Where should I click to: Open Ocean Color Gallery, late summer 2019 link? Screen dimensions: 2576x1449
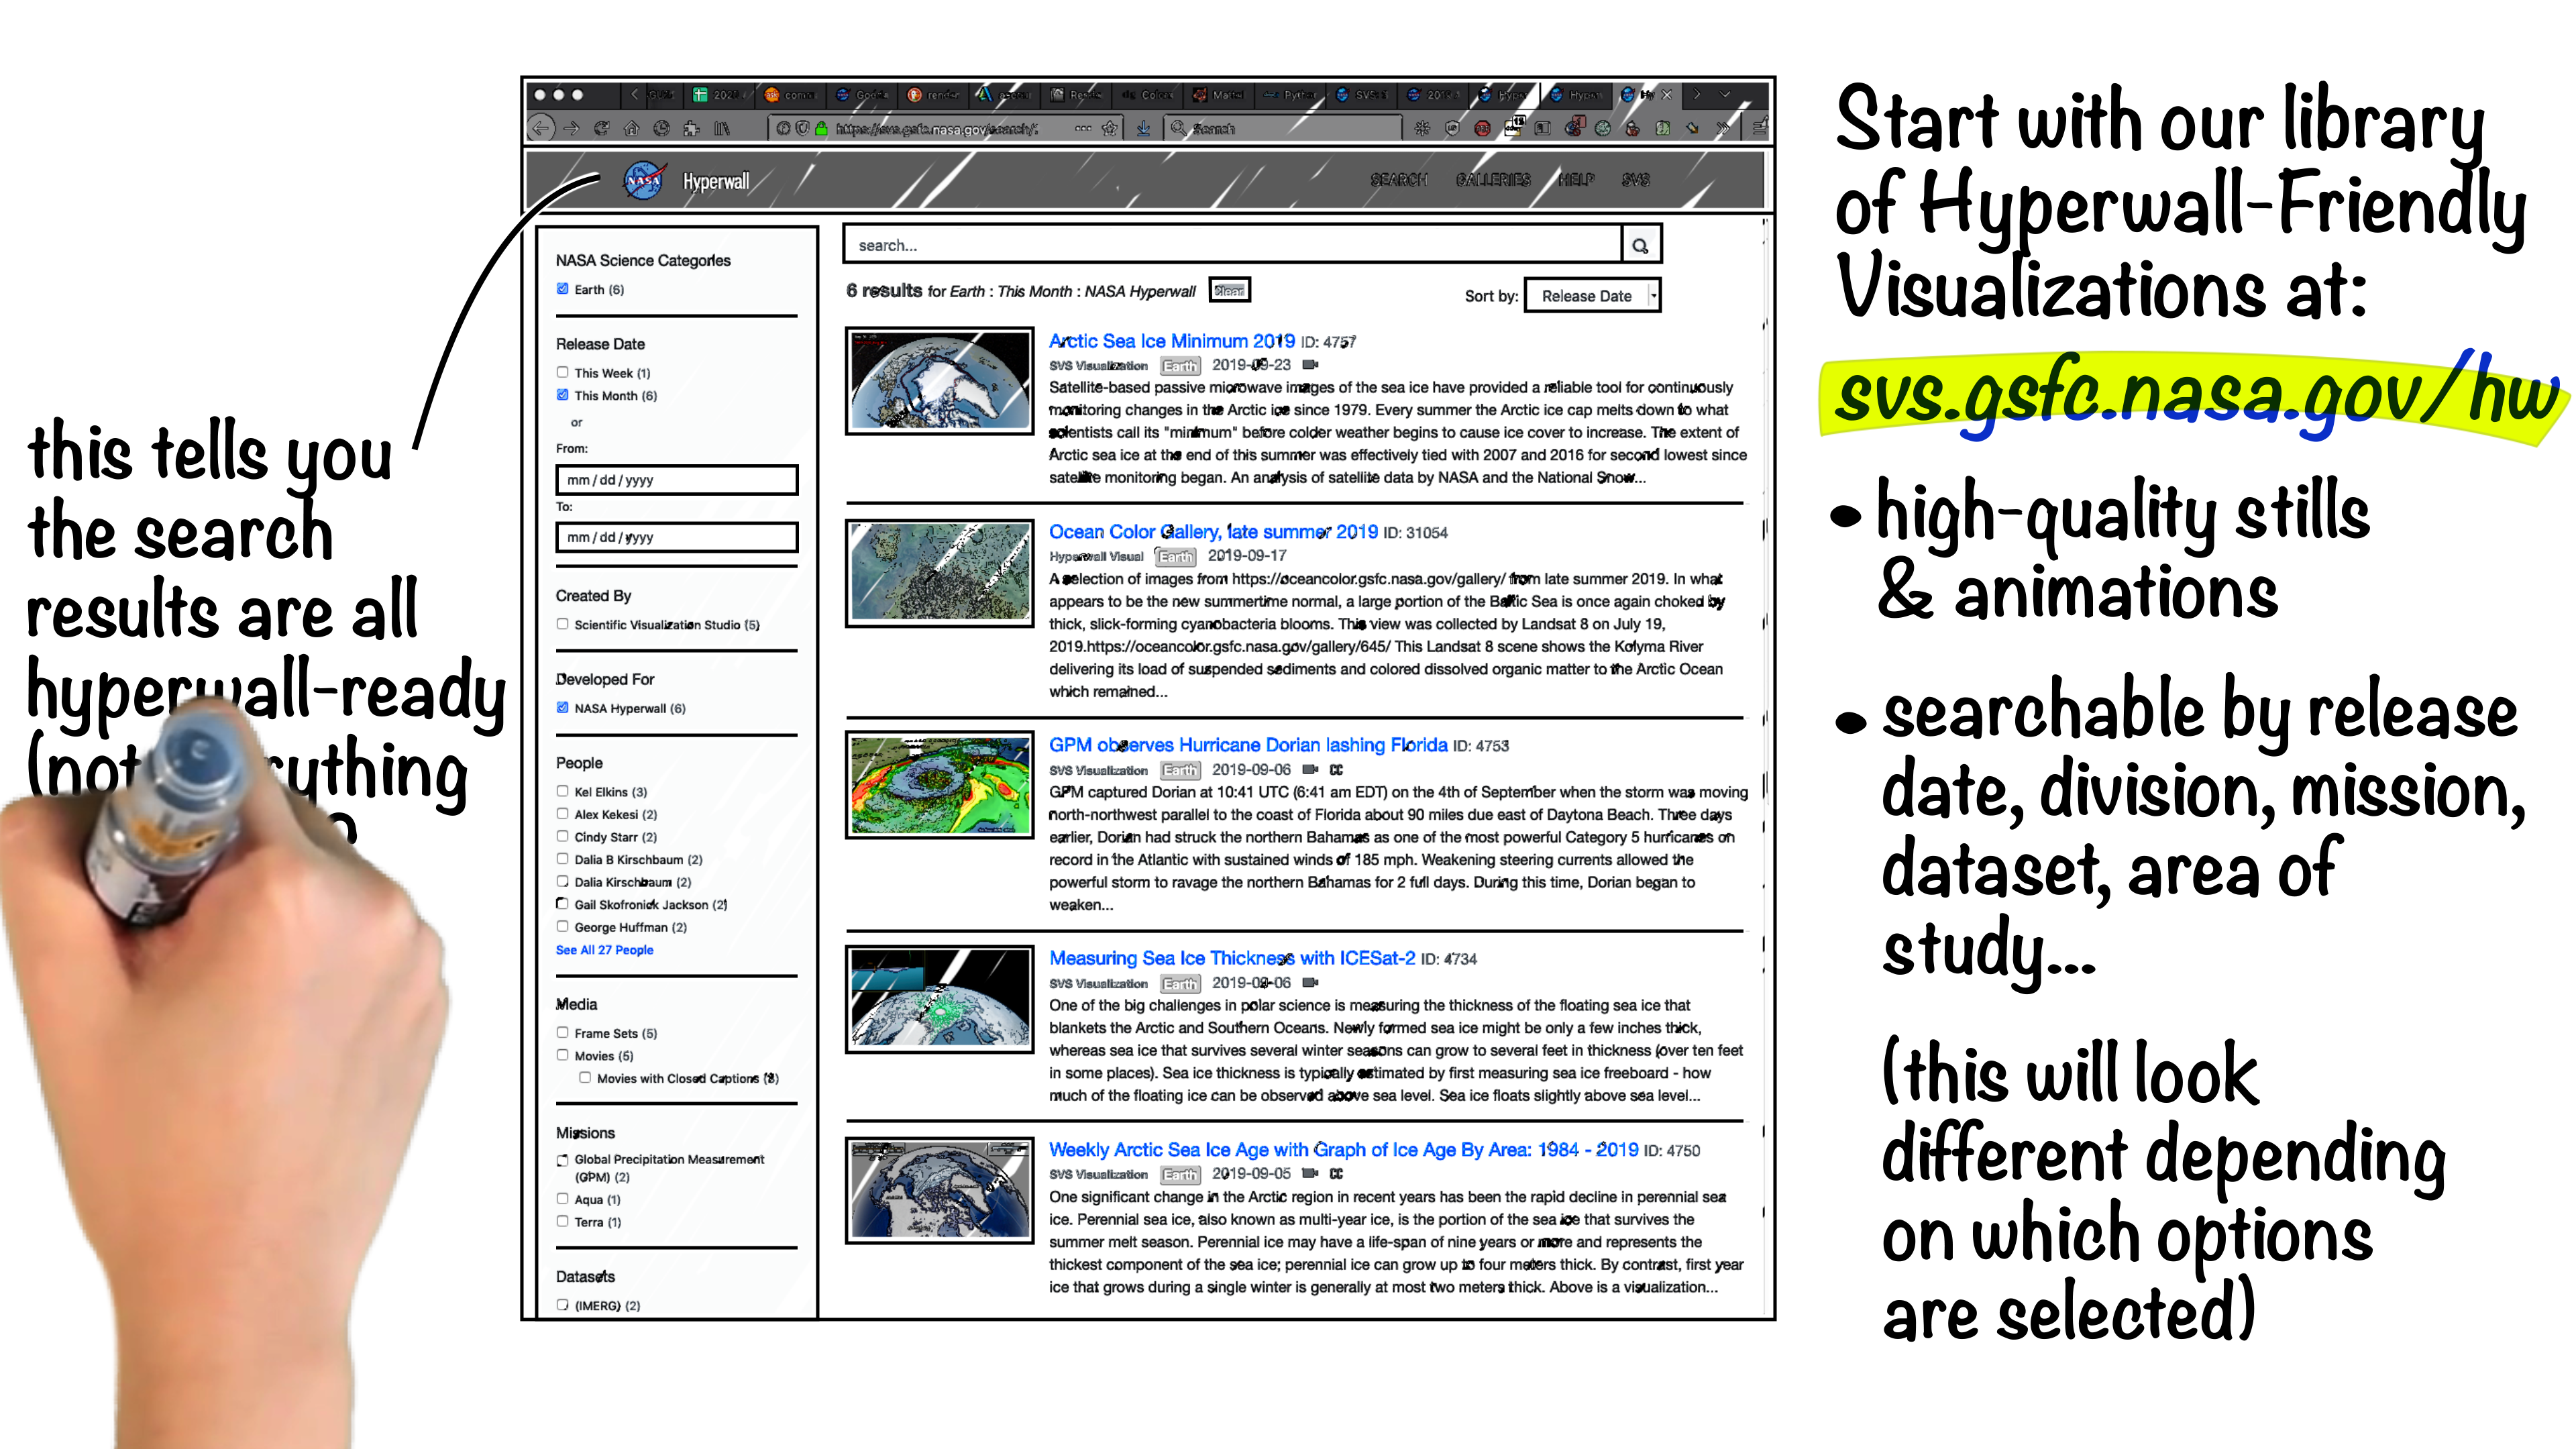(1213, 532)
